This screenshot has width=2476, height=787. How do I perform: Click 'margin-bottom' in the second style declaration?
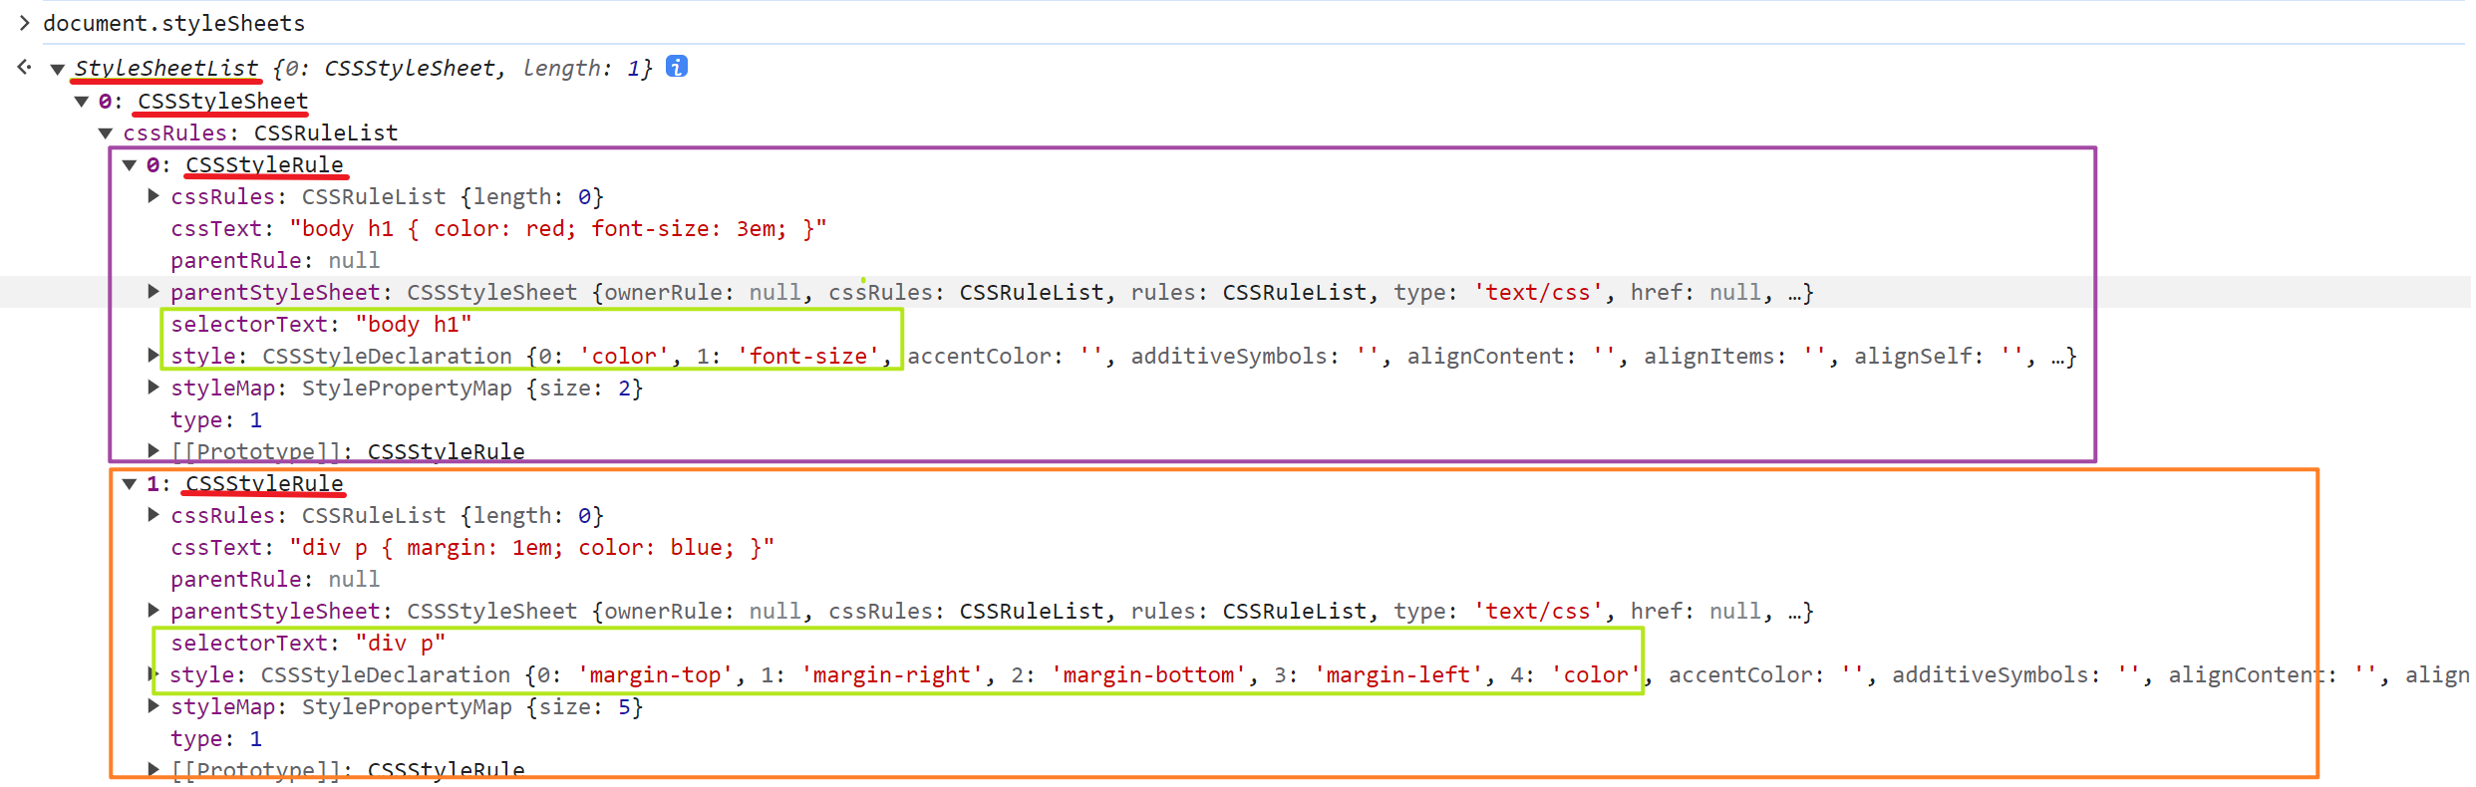coord(1148,675)
